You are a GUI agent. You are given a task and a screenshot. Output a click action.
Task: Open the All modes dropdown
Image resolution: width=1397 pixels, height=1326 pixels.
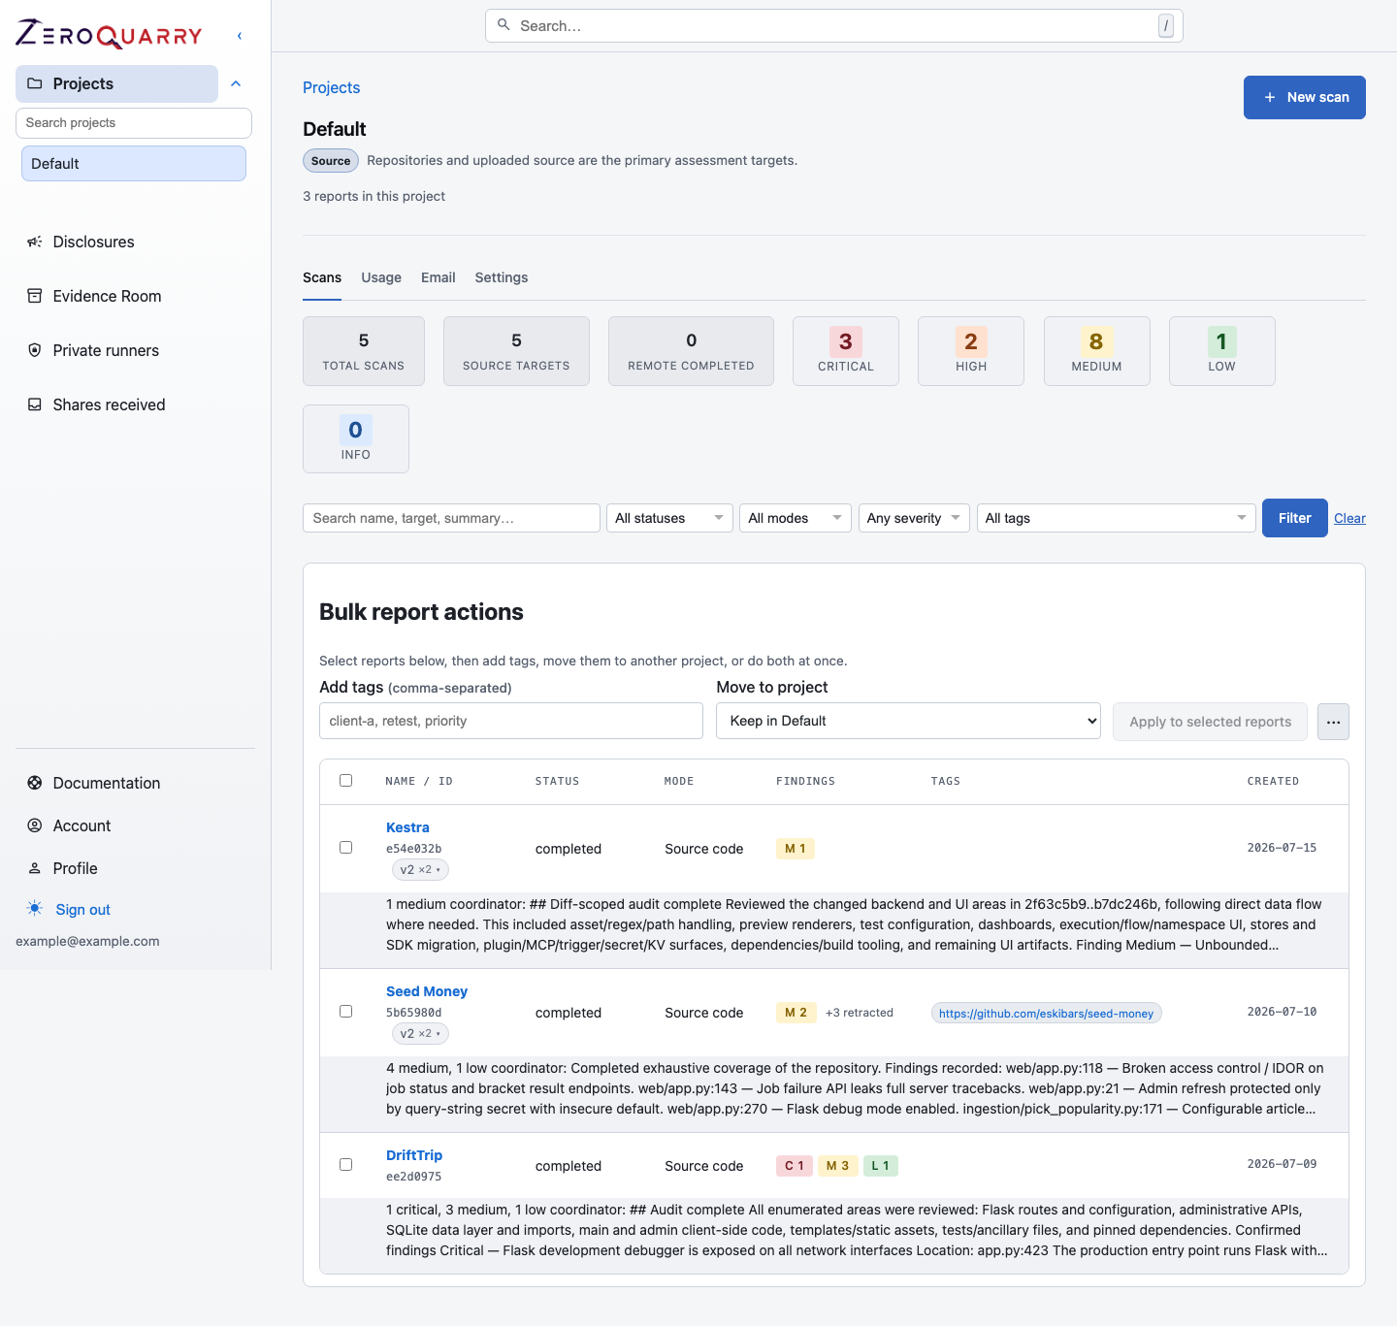click(796, 518)
